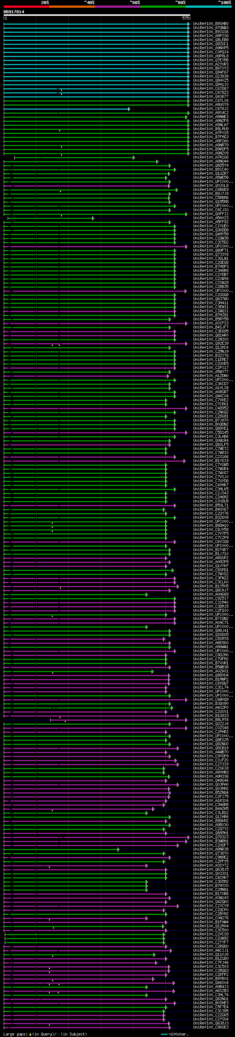Select the UniRef100_A9NNE3 label
Image resolution: width=235 pixels, height=1037 pixels.
(211, 117)
